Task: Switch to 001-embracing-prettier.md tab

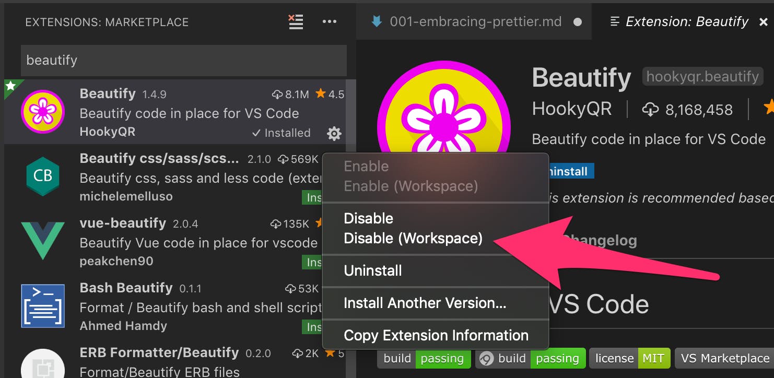Action: (474, 21)
